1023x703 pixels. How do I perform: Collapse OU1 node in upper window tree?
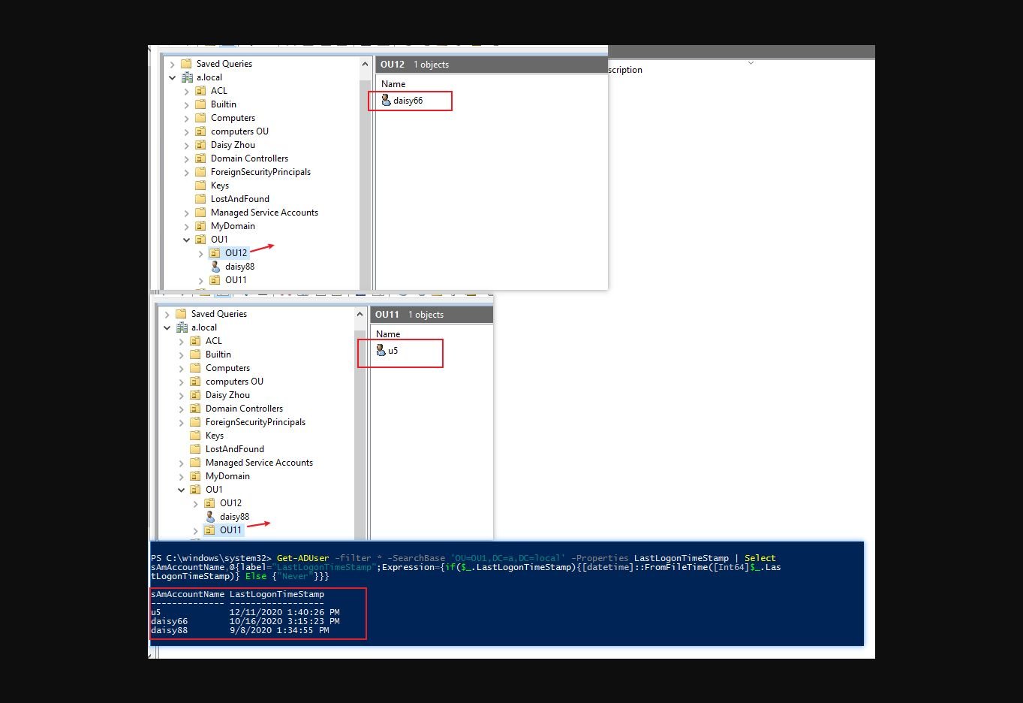coord(186,240)
